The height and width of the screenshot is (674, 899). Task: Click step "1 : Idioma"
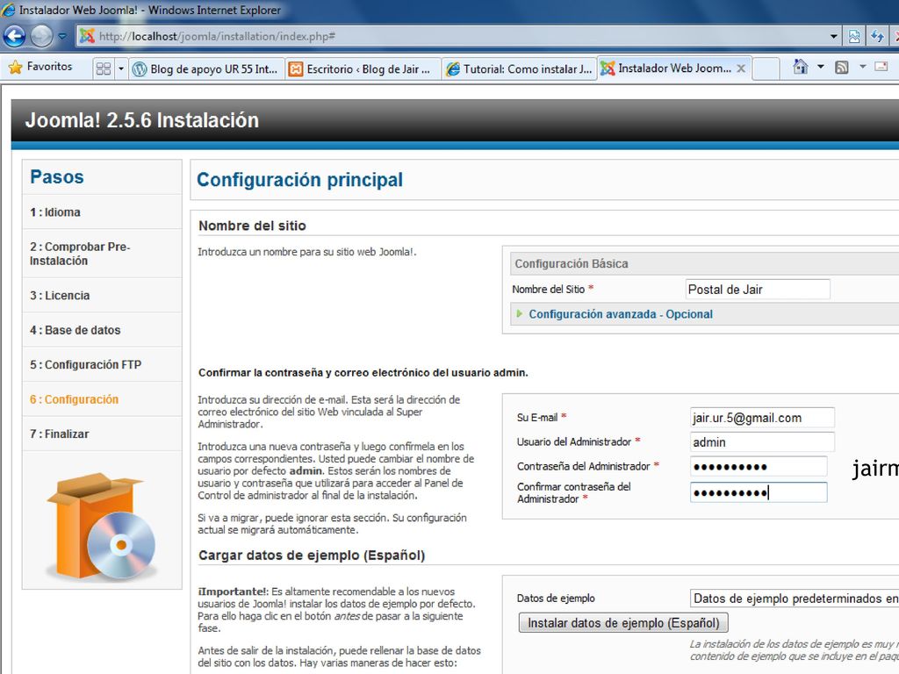[55, 212]
